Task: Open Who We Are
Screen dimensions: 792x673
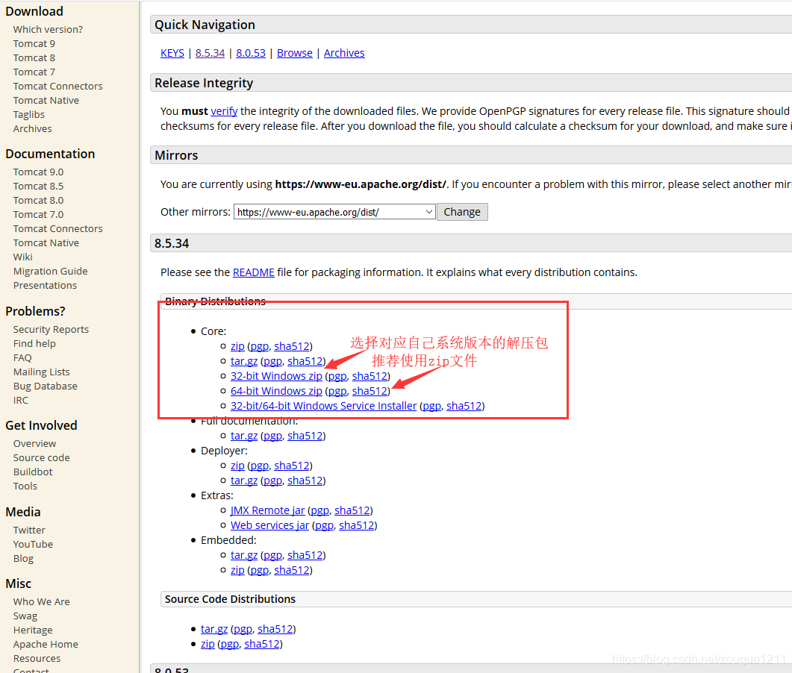Action: (41, 602)
